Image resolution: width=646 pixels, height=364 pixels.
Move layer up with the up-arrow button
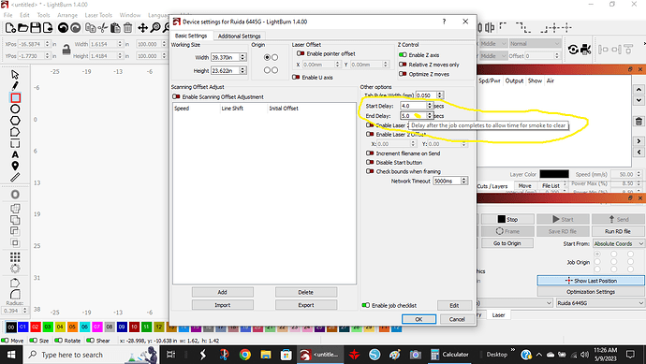[x=639, y=89]
